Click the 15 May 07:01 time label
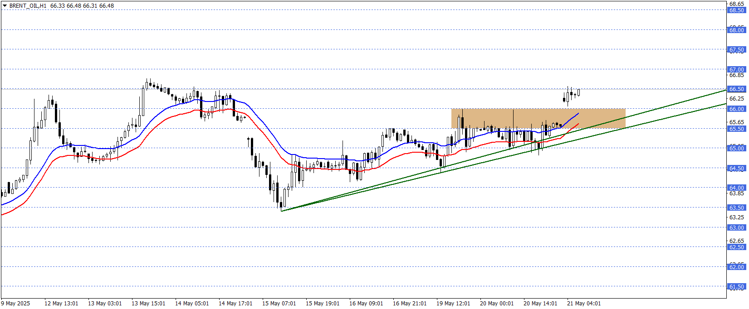The height and width of the screenshot is (309, 749). [x=279, y=304]
